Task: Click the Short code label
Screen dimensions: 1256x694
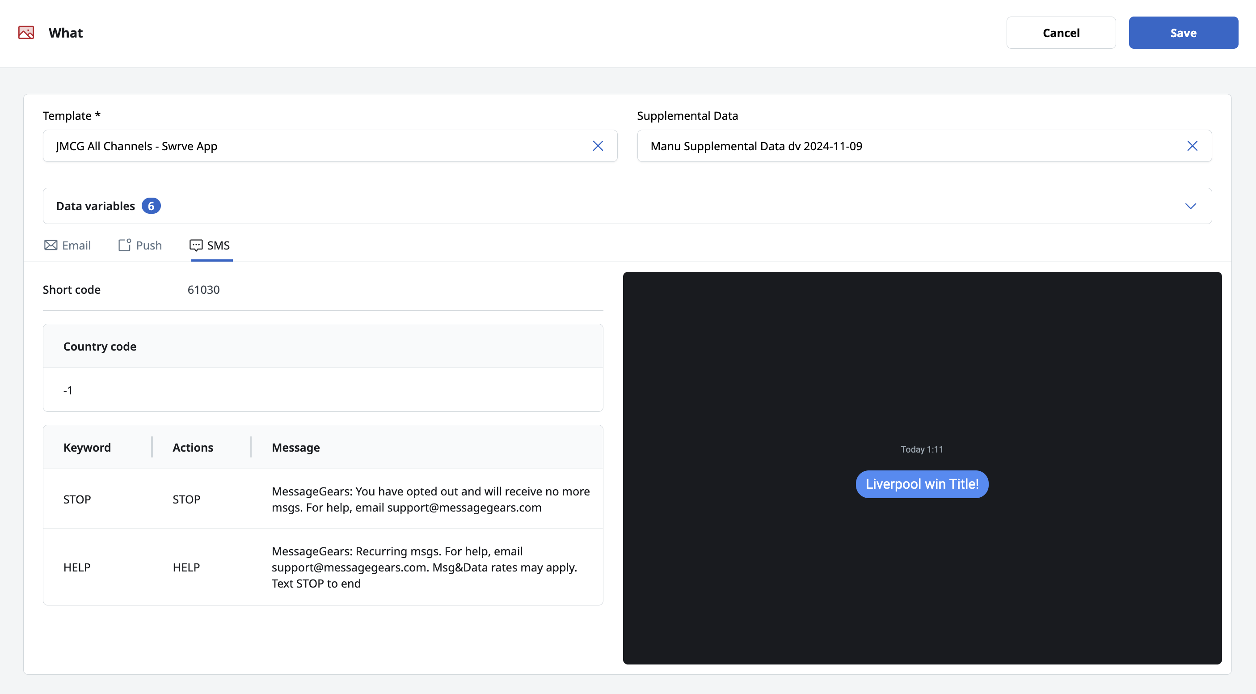Action: pyautogui.click(x=72, y=290)
